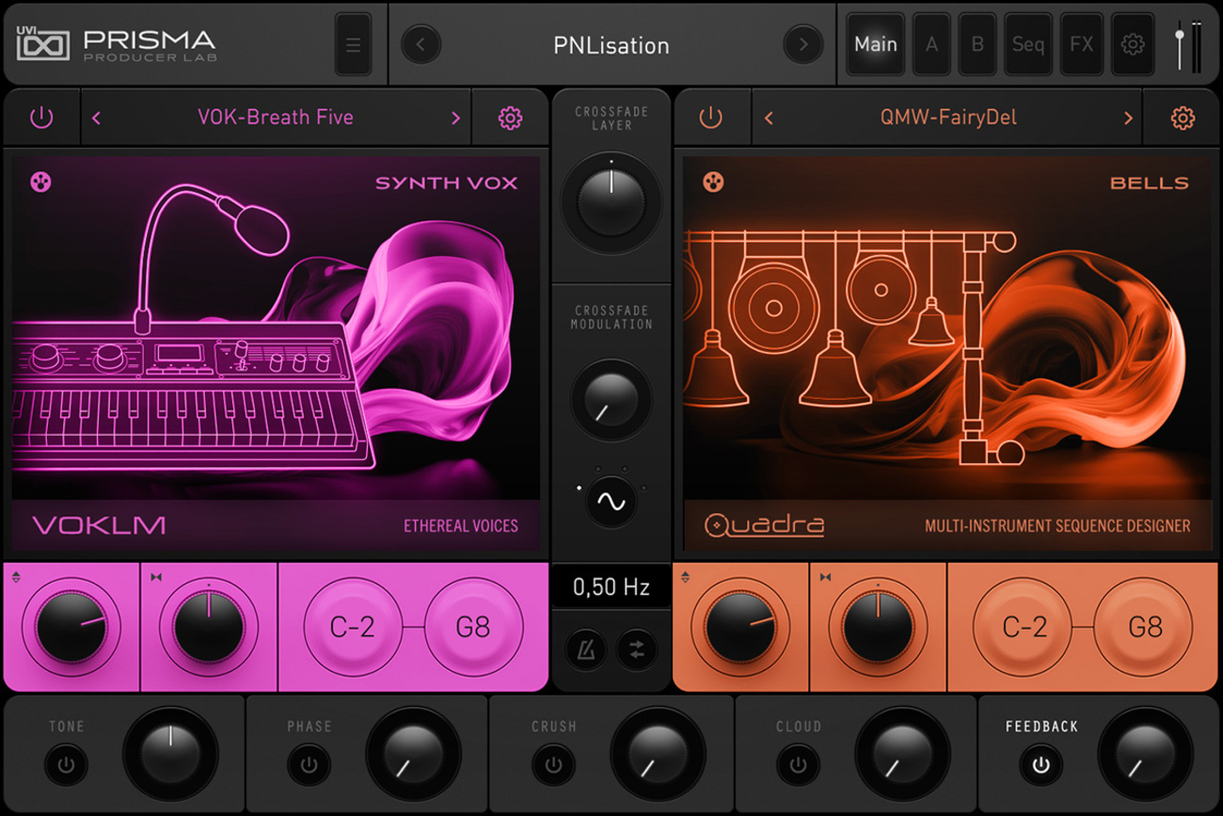Open settings gear for QMW-FairyDel layer
1223x816 pixels.
[x=1183, y=118]
